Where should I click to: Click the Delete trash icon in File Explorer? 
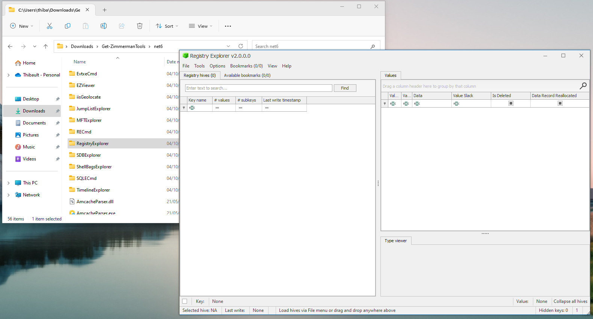(140, 26)
